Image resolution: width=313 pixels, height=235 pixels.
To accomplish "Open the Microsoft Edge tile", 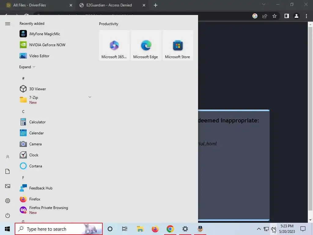I will [x=146, y=45].
